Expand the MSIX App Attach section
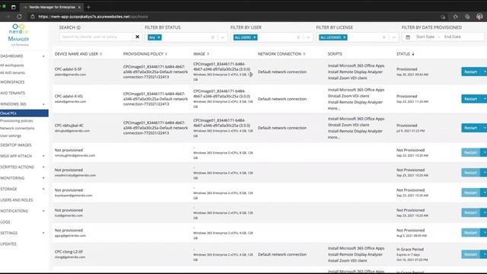The width and height of the screenshot is (487, 274). pos(43,156)
